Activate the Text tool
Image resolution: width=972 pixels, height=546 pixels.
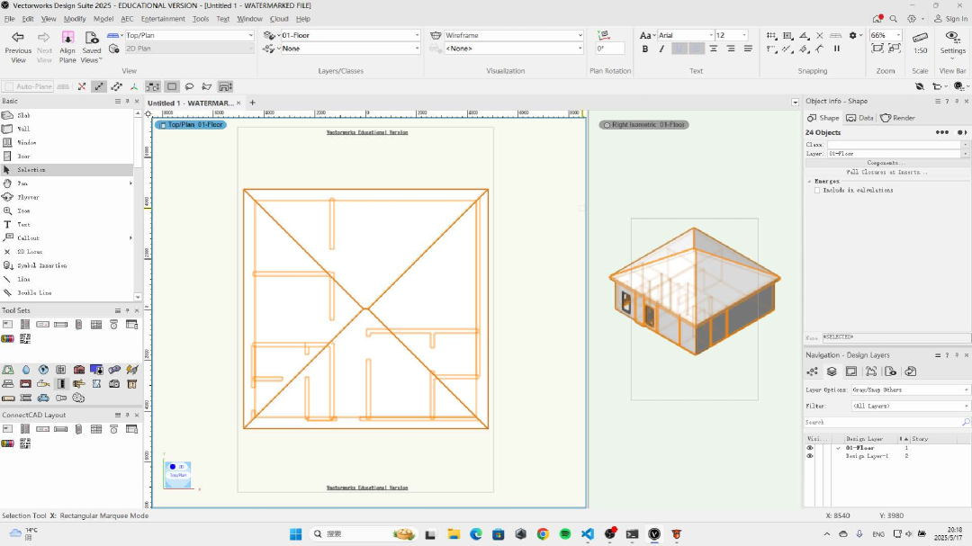point(23,225)
